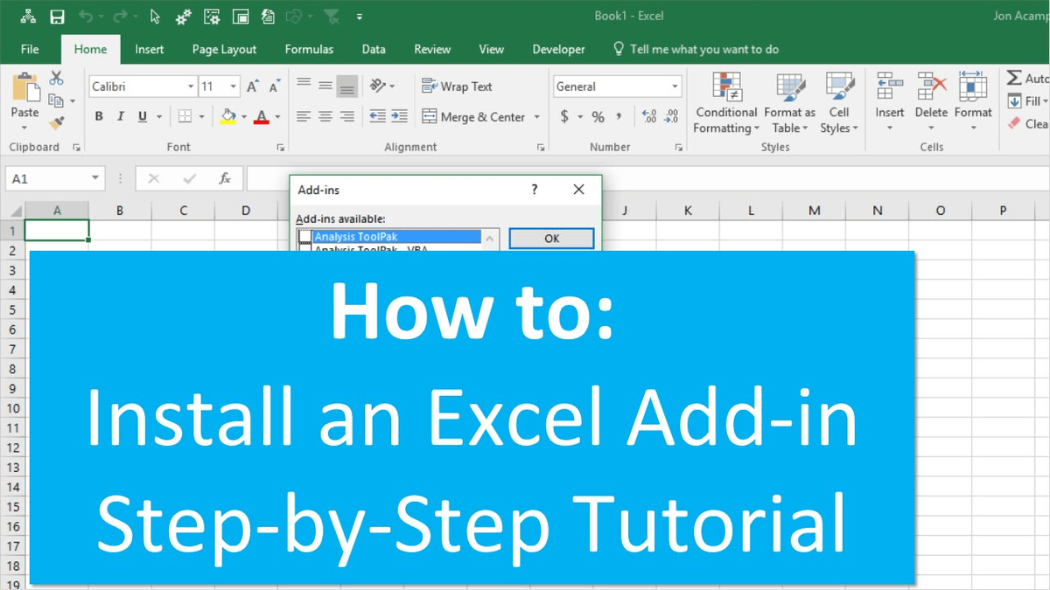This screenshot has width=1050, height=590.
Task: Click Increase Font Size icon
Action: (252, 87)
